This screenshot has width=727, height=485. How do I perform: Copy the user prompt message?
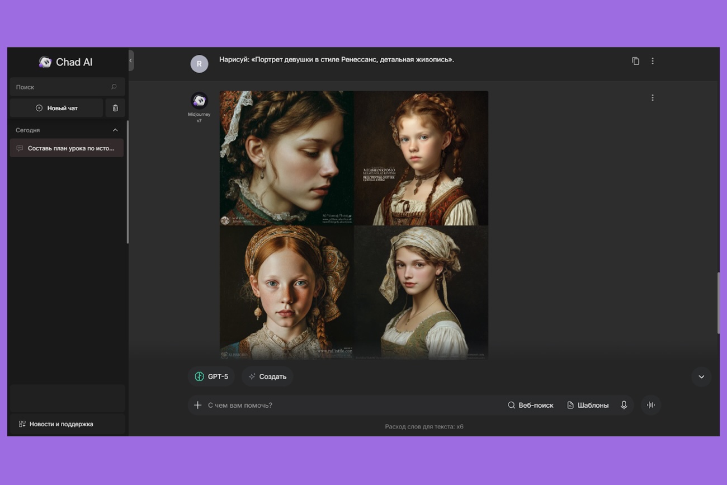(635, 61)
